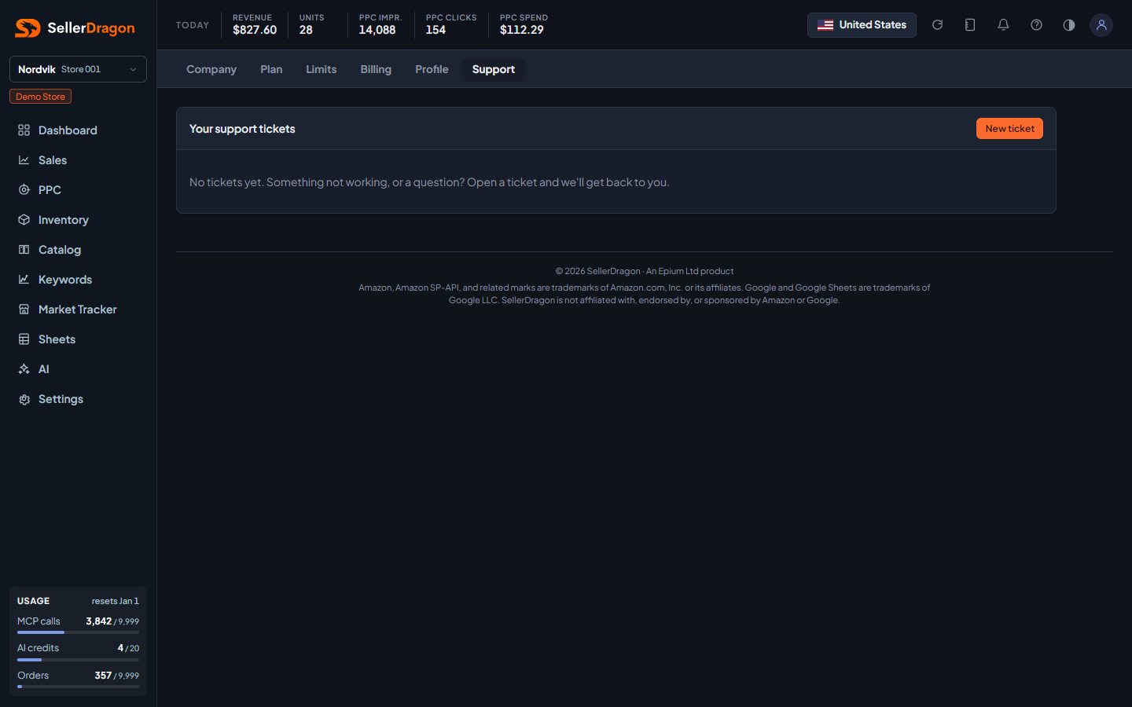
Task: Click the MCP calls usage bar
Action: (78, 632)
